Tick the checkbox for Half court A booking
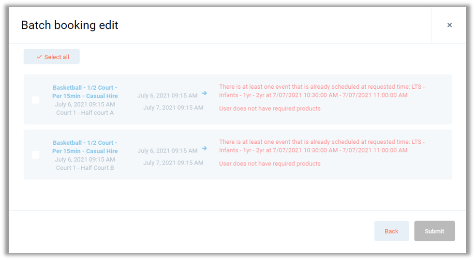475x260 pixels. coord(36,100)
